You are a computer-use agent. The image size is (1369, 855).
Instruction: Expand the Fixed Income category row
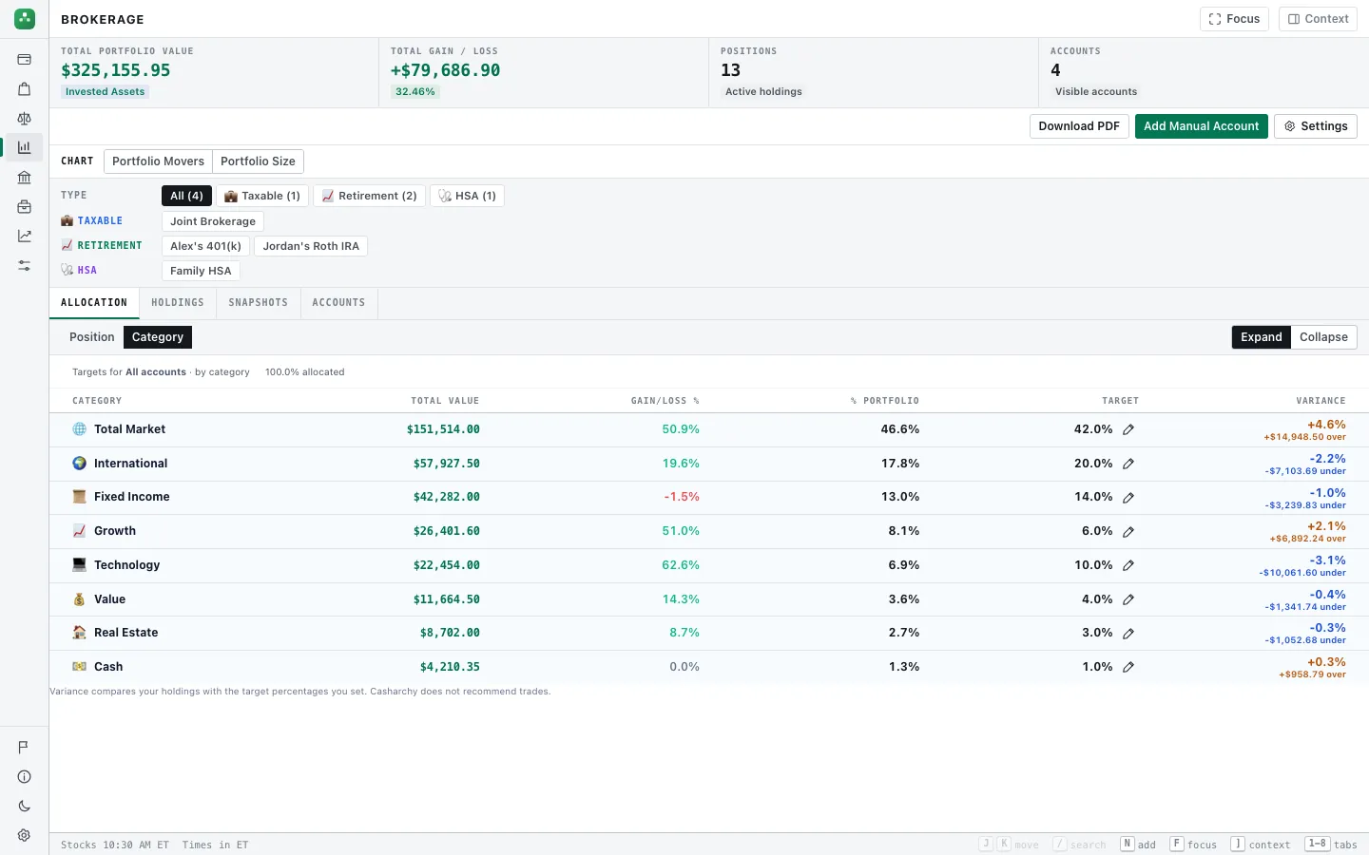pos(708,497)
